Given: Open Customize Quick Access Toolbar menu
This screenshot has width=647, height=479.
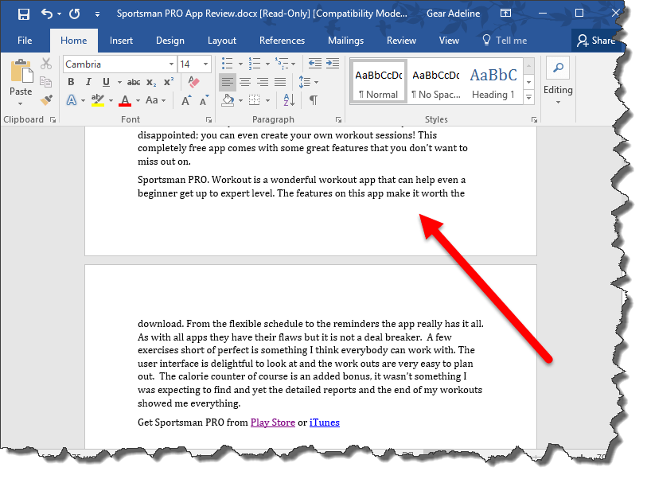Looking at the screenshot, I should (x=97, y=14).
